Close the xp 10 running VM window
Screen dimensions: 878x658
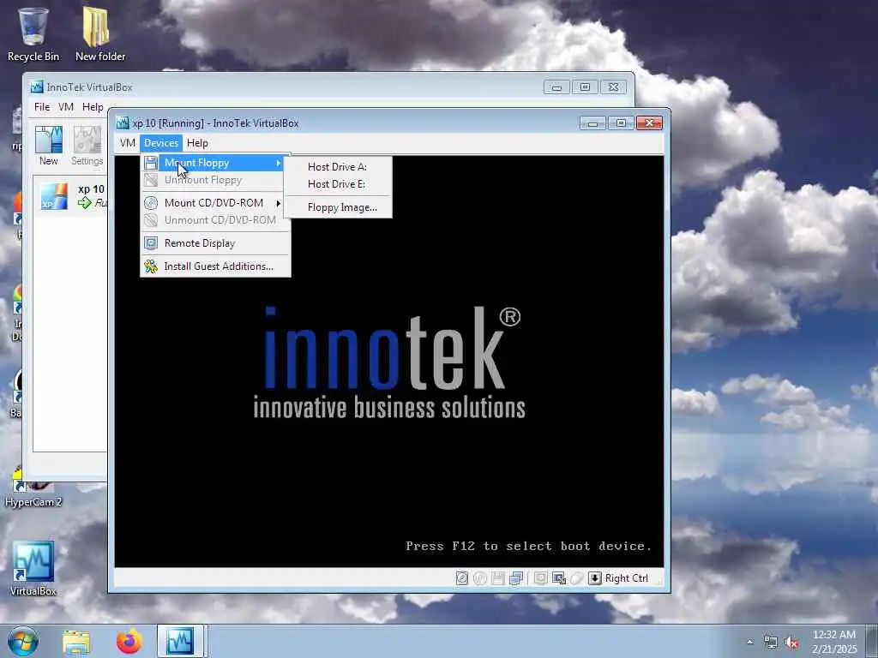650,123
